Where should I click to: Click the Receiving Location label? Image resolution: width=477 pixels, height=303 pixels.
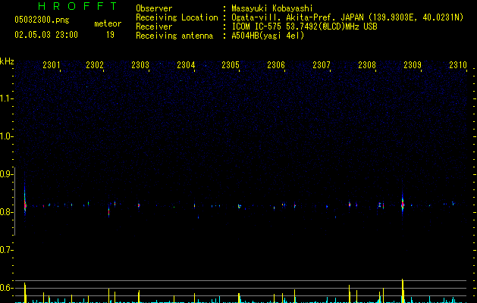pos(177,17)
